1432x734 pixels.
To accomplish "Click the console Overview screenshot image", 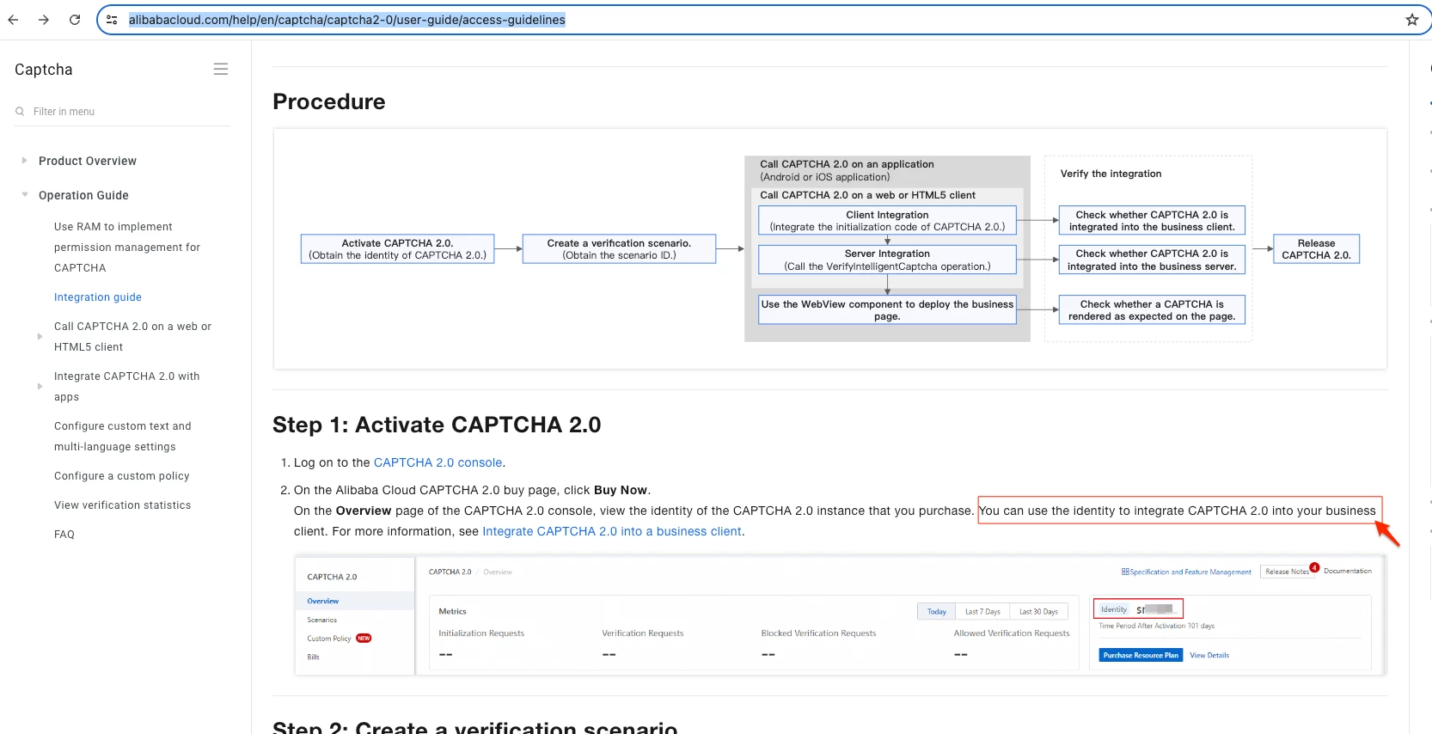I will pos(840,615).
